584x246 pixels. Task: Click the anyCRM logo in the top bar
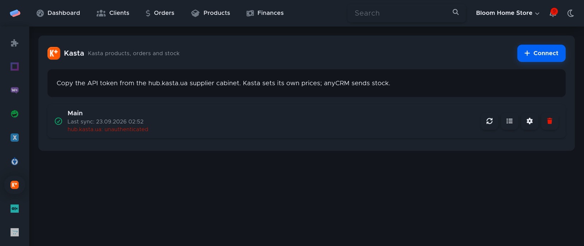tap(15, 13)
